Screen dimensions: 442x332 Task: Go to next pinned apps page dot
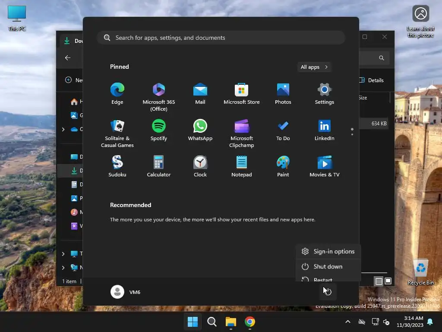352,134
